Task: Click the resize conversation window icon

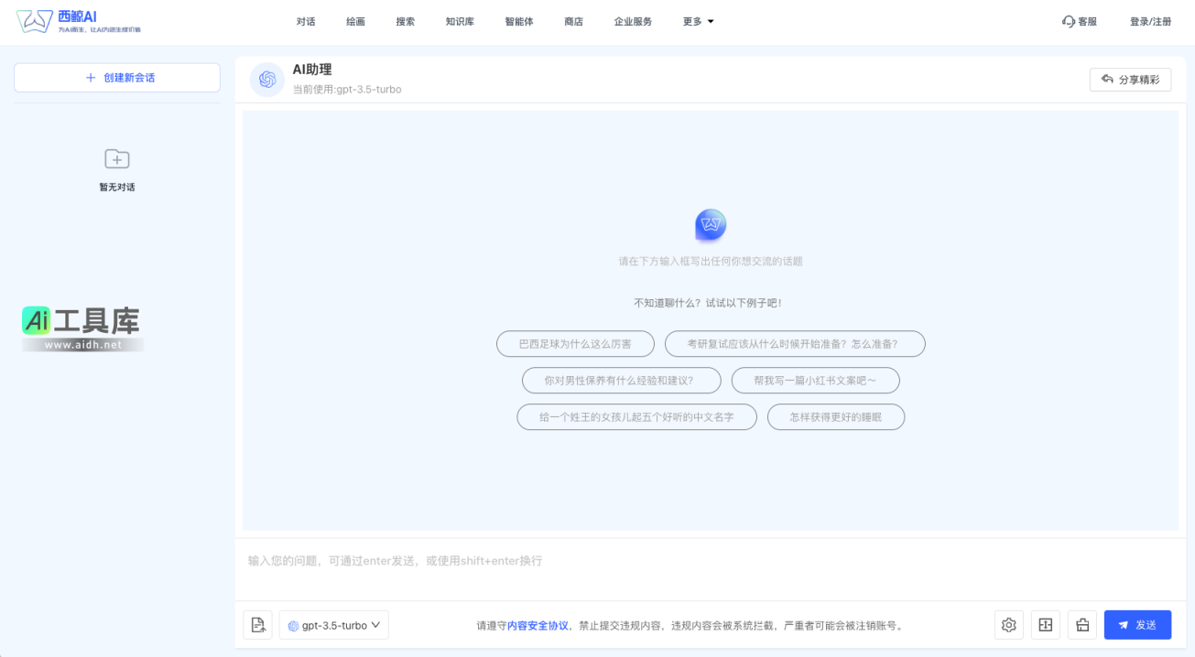Action: (x=1045, y=624)
